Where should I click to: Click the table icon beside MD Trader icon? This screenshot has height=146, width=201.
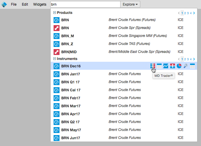(x=159, y=66)
